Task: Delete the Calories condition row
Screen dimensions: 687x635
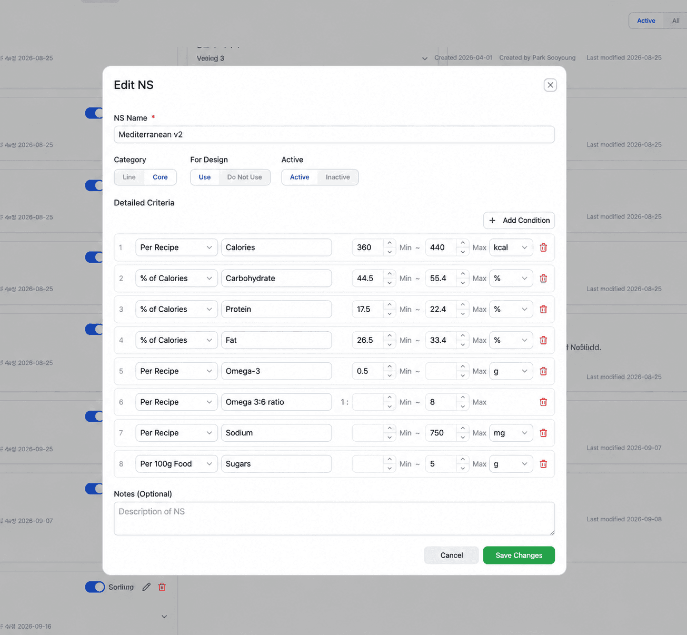Action: [x=543, y=247]
